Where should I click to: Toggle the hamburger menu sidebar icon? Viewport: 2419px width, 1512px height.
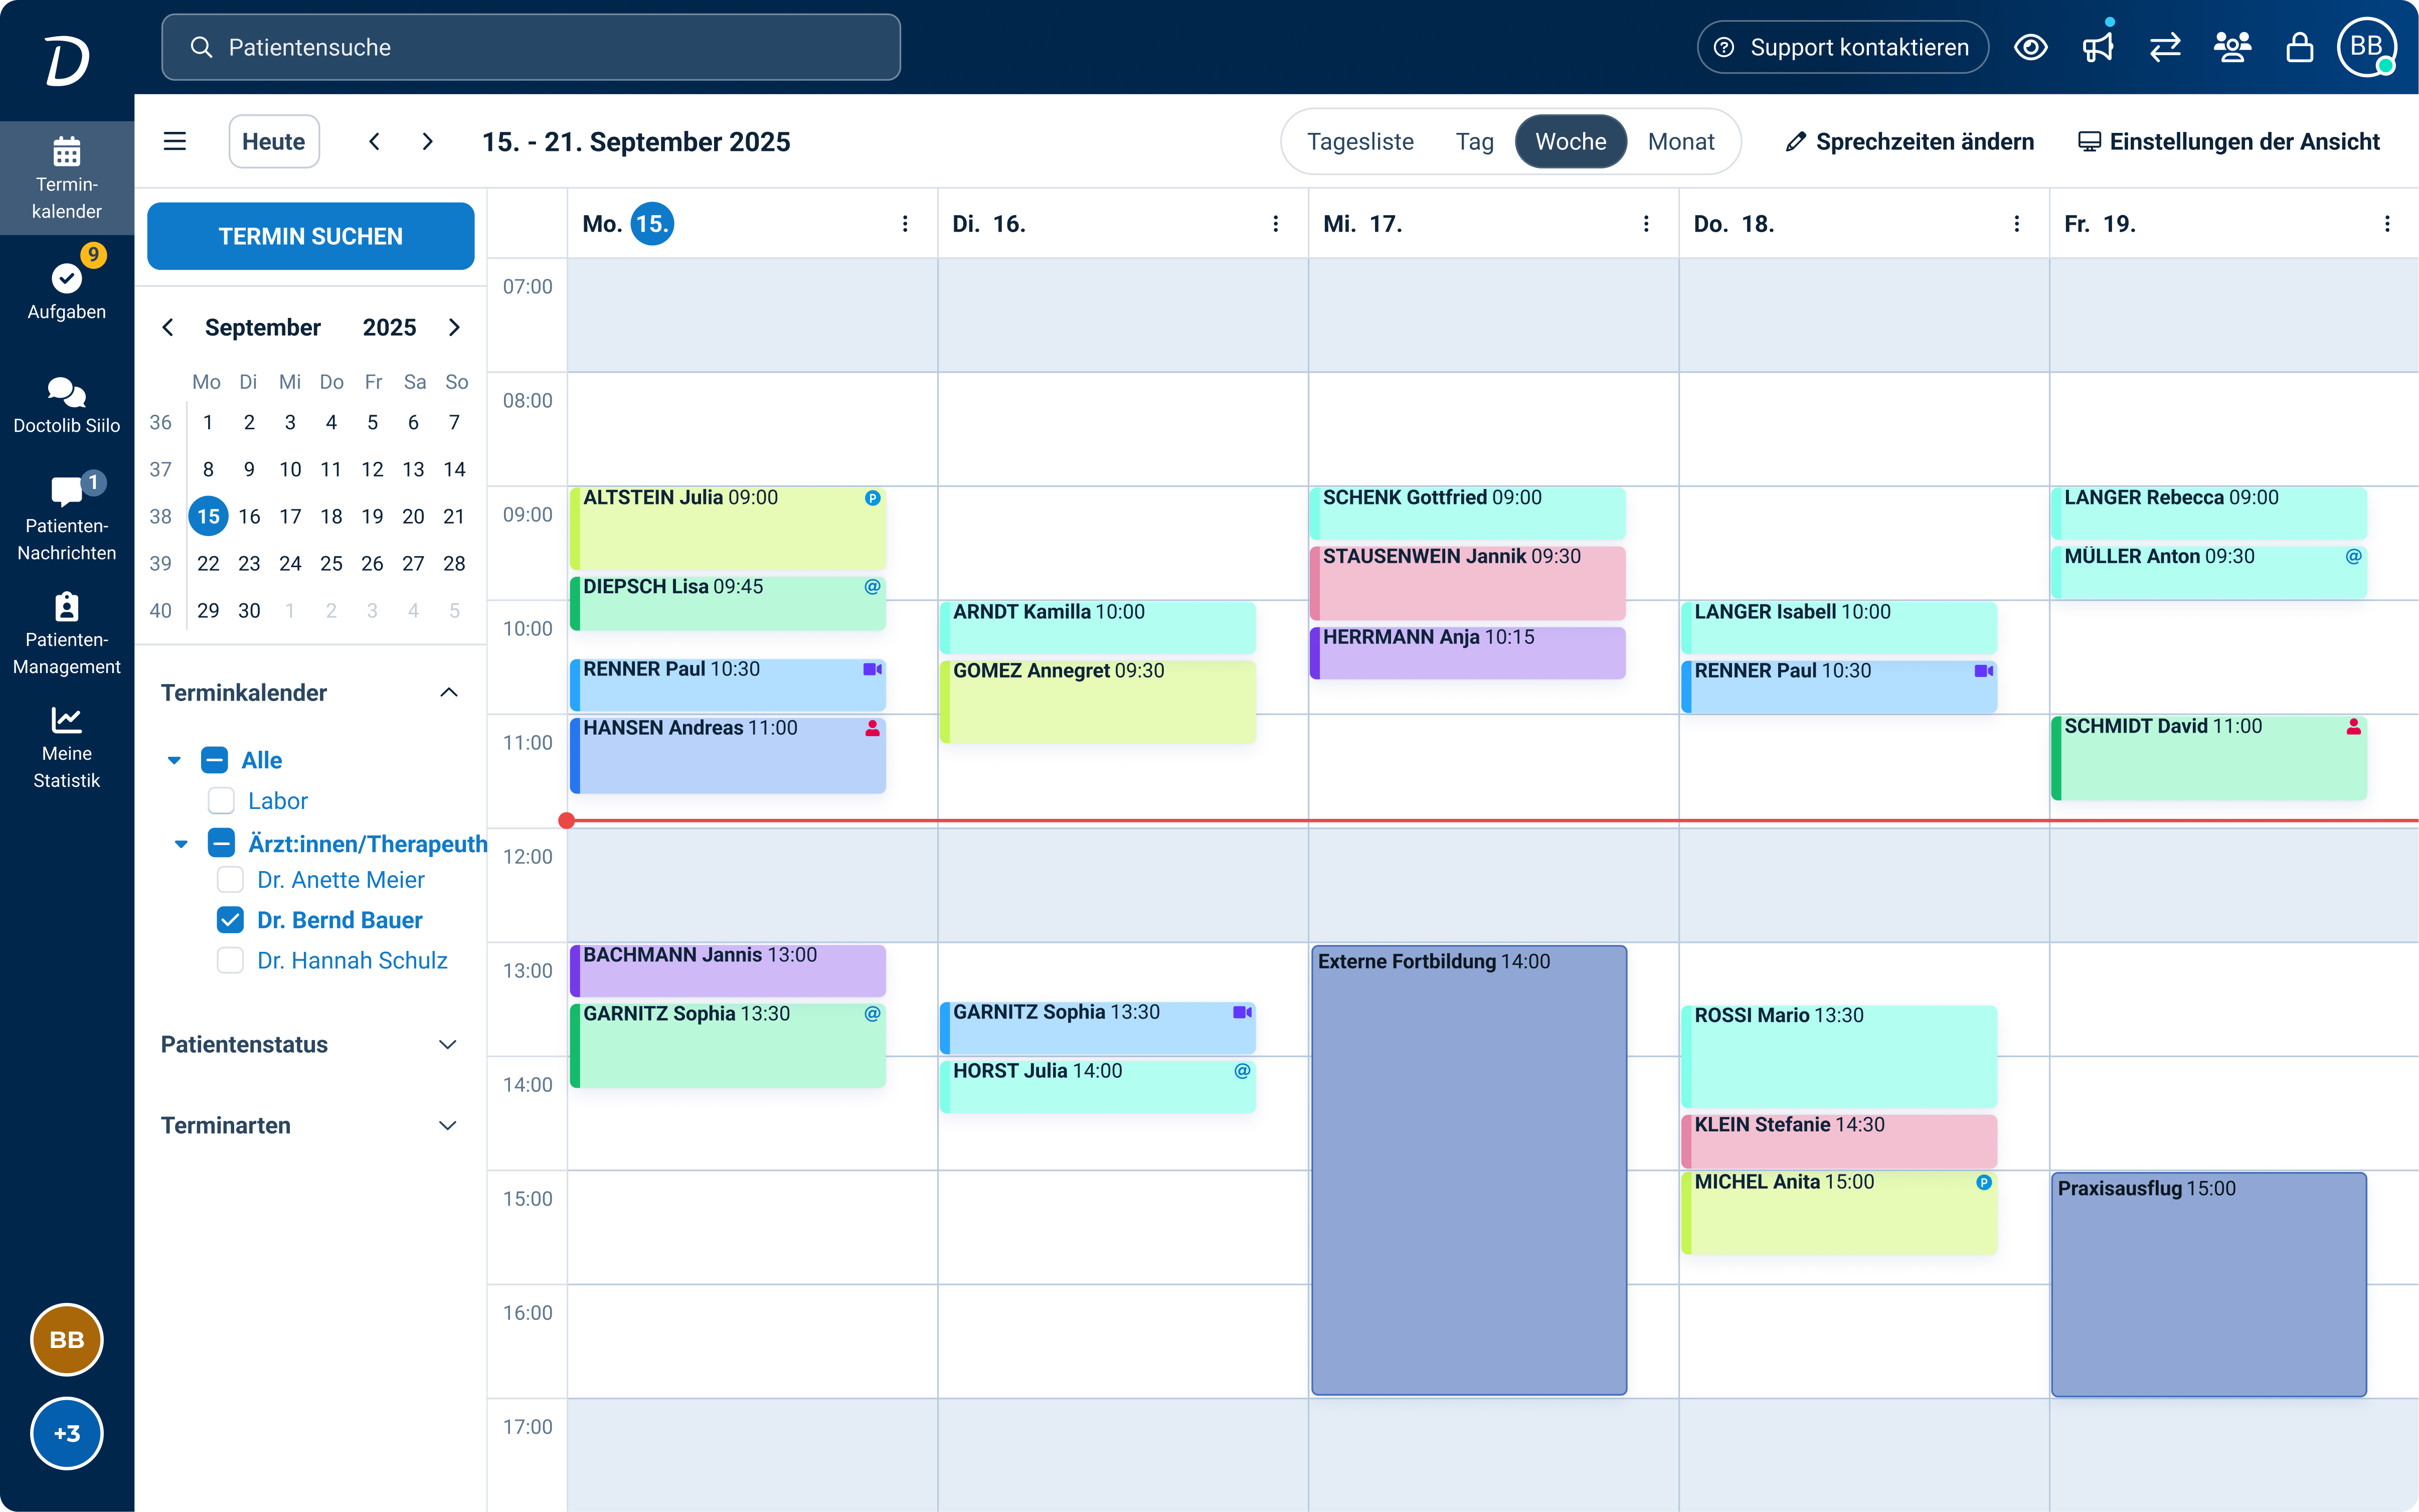click(175, 142)
